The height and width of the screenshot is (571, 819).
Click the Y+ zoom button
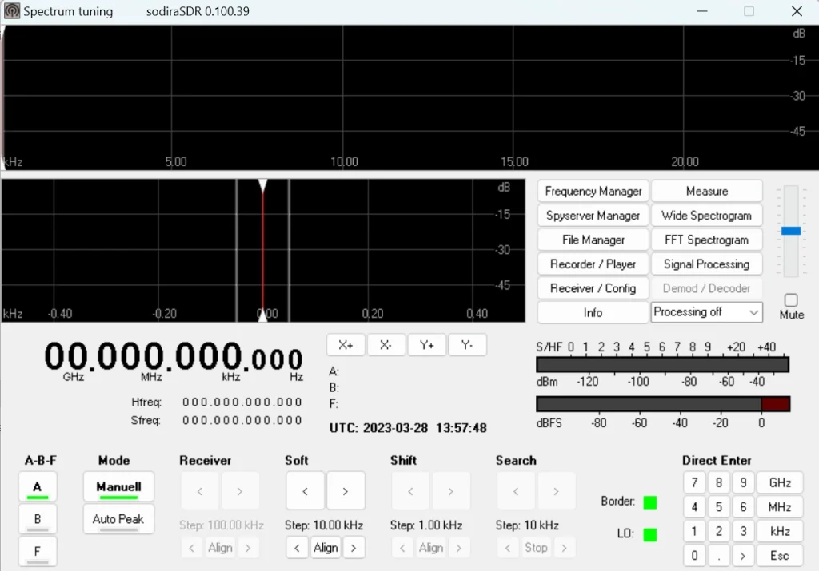[x=427, y=345]
